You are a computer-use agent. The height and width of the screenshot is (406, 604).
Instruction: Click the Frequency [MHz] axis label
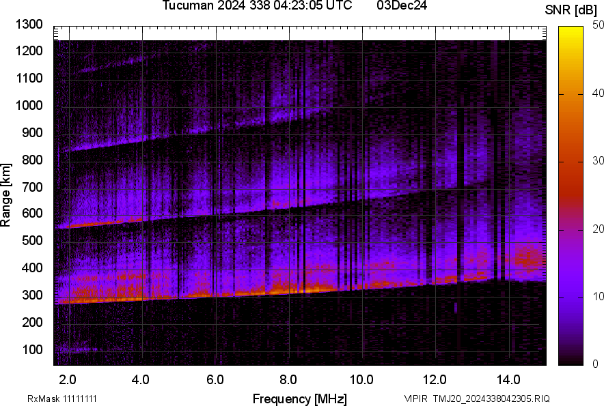[x=299, y=398]
